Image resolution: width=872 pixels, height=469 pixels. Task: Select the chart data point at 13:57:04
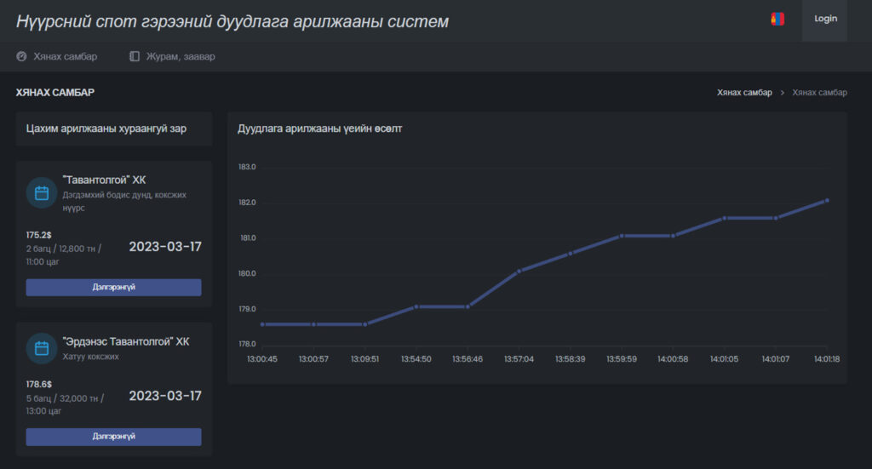point(519,271)
